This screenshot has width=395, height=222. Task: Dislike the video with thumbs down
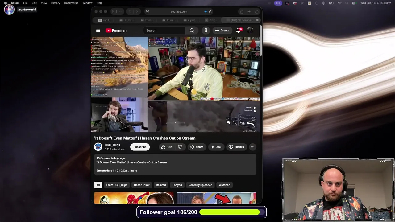[180, 147]
